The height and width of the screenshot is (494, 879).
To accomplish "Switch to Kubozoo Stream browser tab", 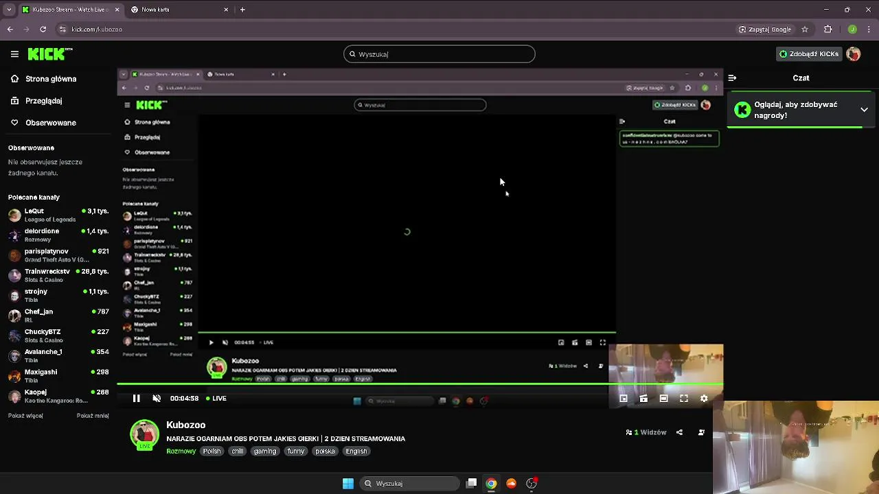I will click(x=69, y=10).
